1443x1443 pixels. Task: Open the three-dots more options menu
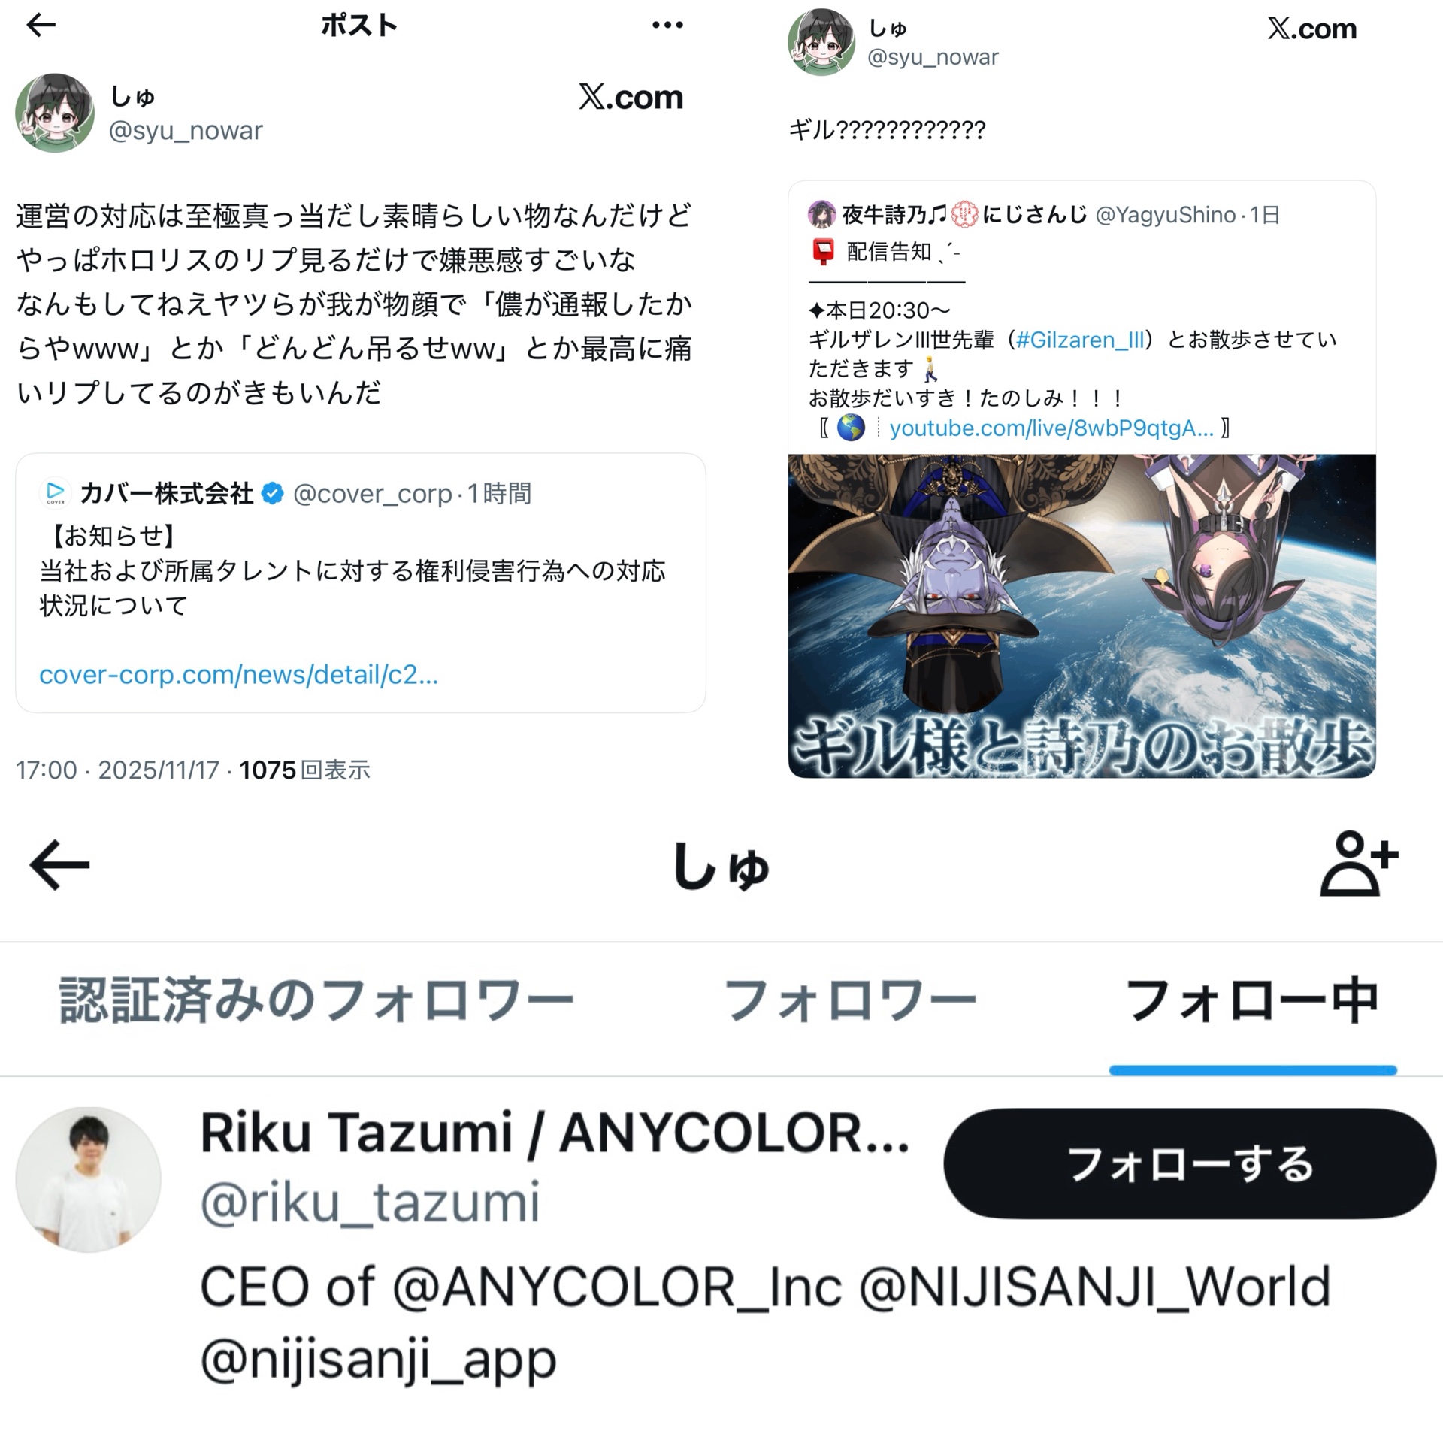tap(667, 25)
